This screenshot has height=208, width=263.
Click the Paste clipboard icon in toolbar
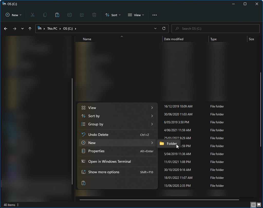click(x=57, y=15)
